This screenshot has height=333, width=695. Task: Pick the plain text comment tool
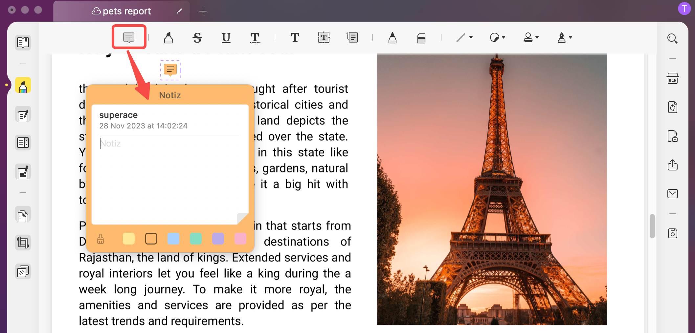point(295,38)
